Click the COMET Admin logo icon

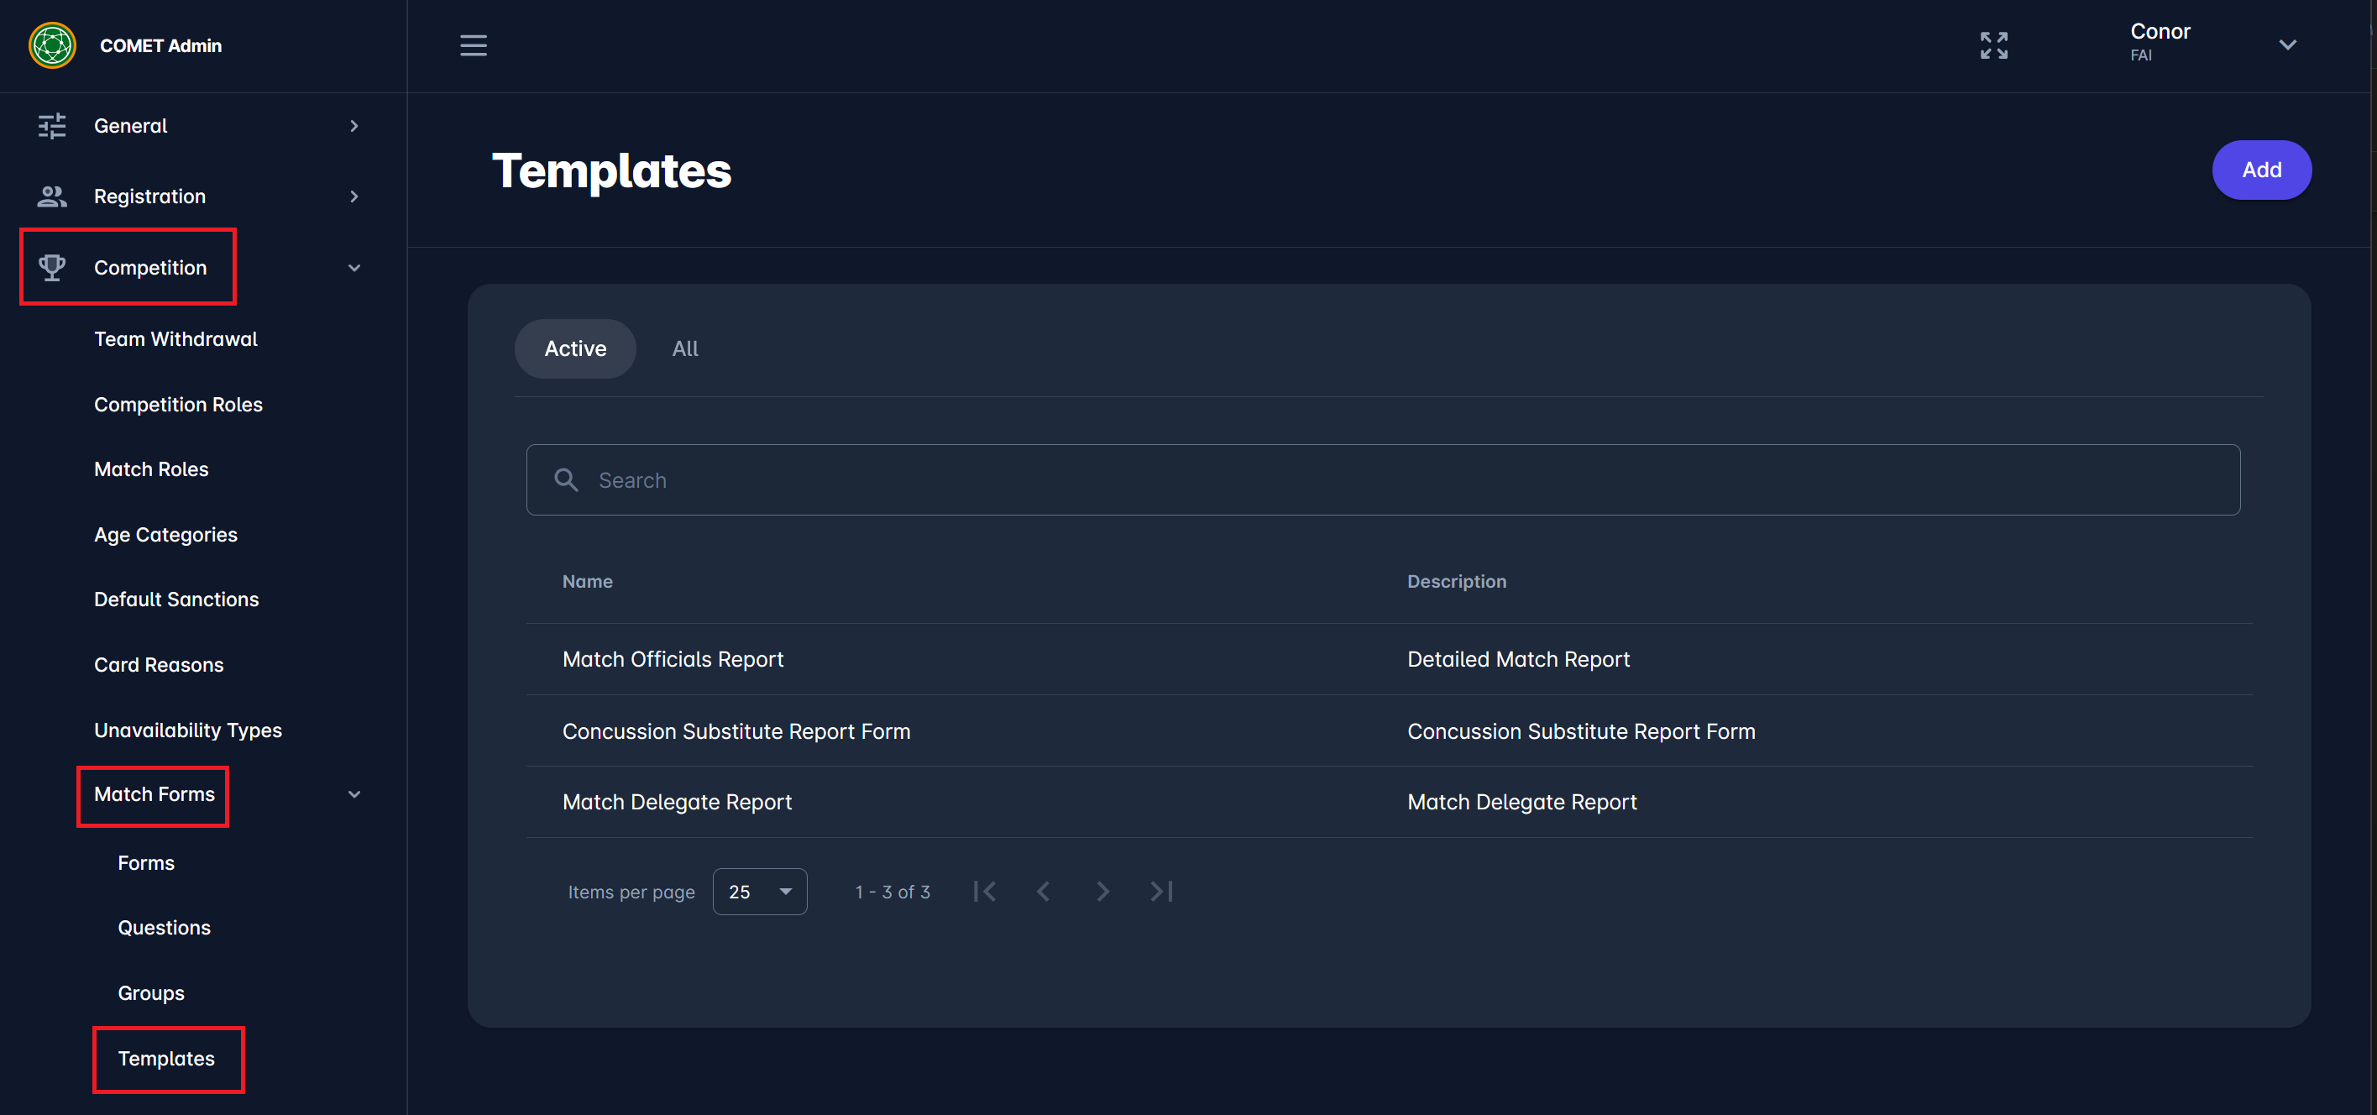click(52, 45)
